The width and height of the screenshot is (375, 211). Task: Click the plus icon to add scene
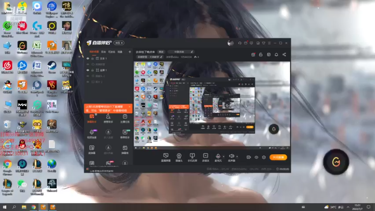tap(130, 52)
